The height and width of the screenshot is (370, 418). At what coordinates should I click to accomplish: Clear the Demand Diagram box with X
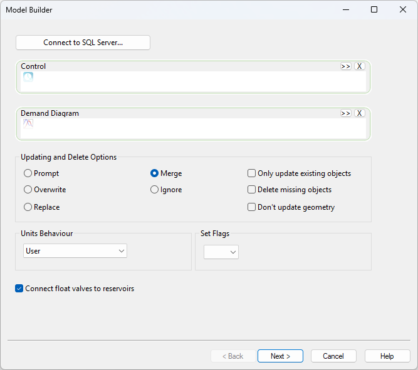[359, 113]
